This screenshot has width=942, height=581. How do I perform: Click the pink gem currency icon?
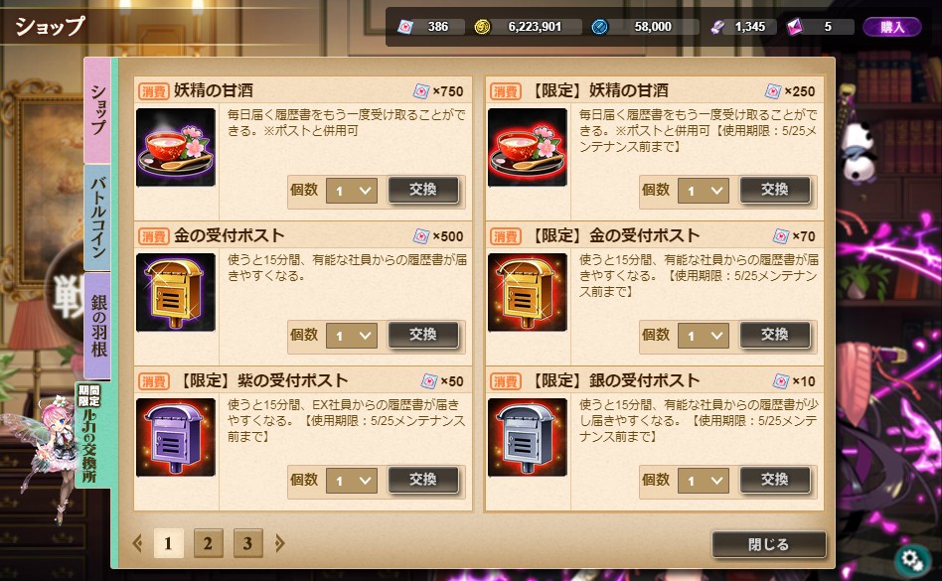click(795, 27)
